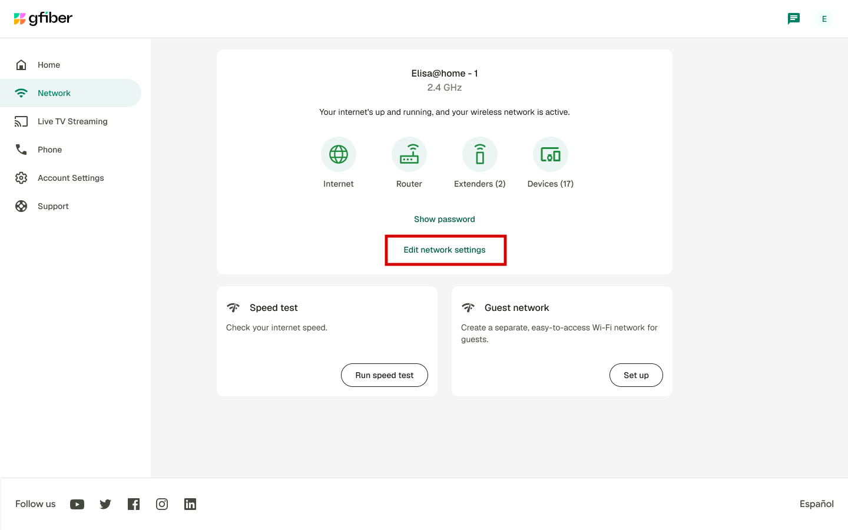
Task: Click the Live TV Streaming cast icon
Action: click(x=21, y=121)
